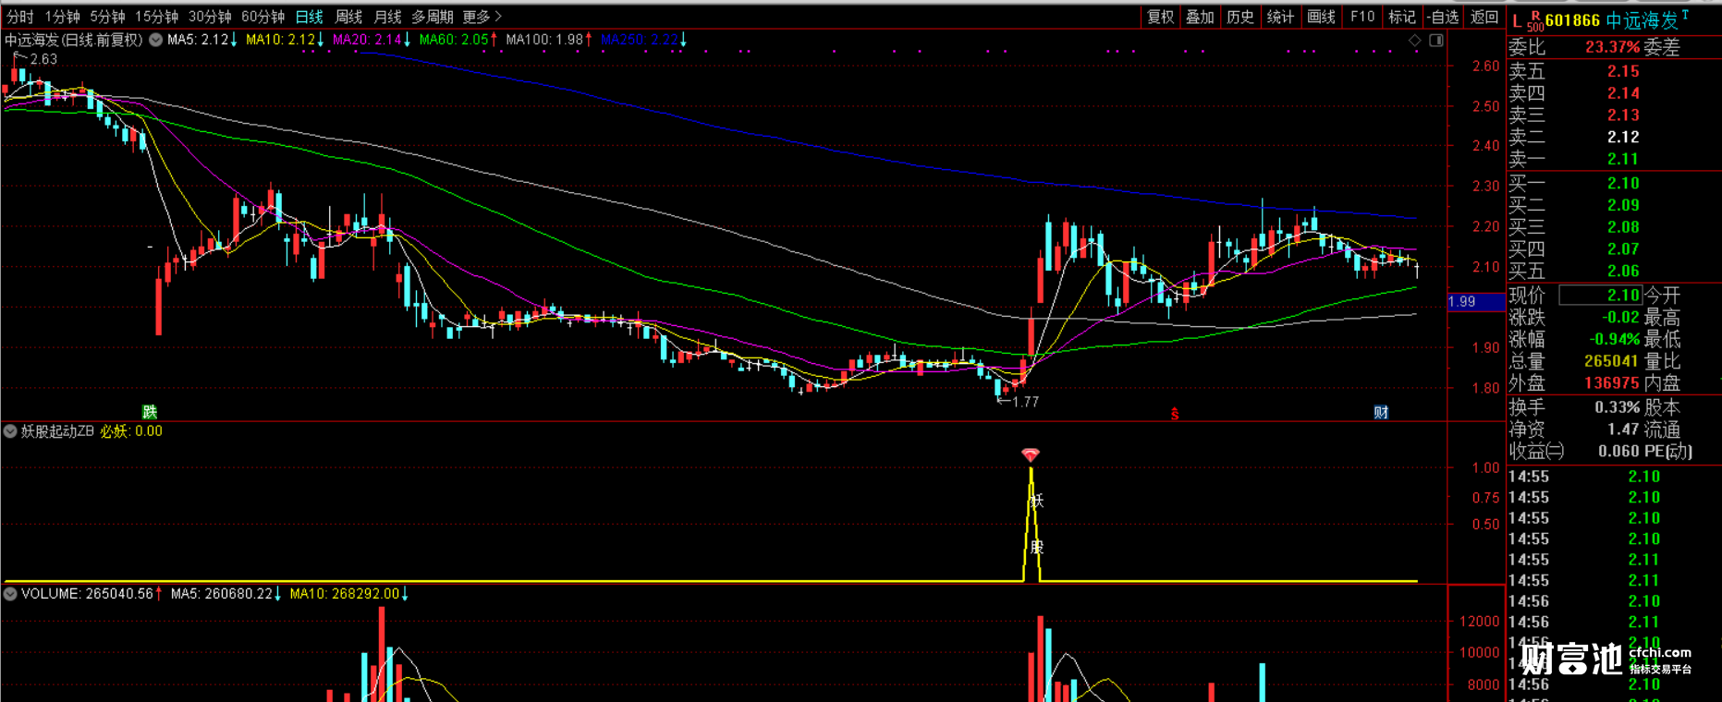This screenshot has height=702, width=1722.
Task: Select the 30分钟 period
Action: (210, 17)
